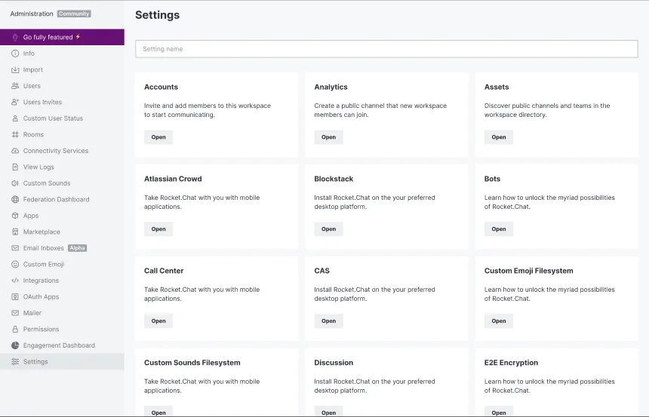Open Custom Emoji Filesystem settings
The width and height of the screenshot is (649, 417).
click(x=499, y=320)
